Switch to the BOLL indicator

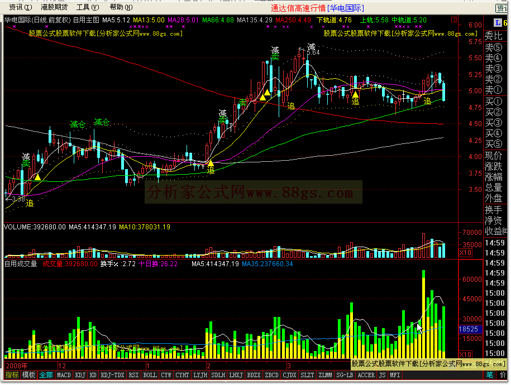pos(150,375)
